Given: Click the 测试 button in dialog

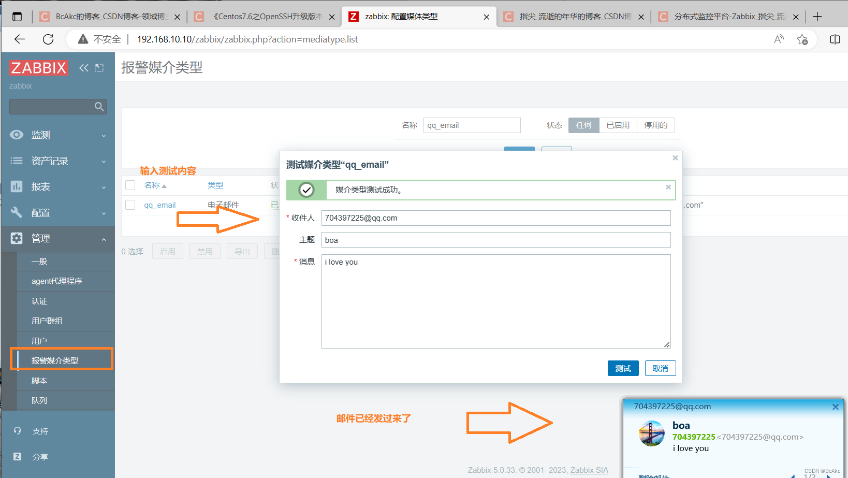Looking at the screenshot, I should [623, 368].
